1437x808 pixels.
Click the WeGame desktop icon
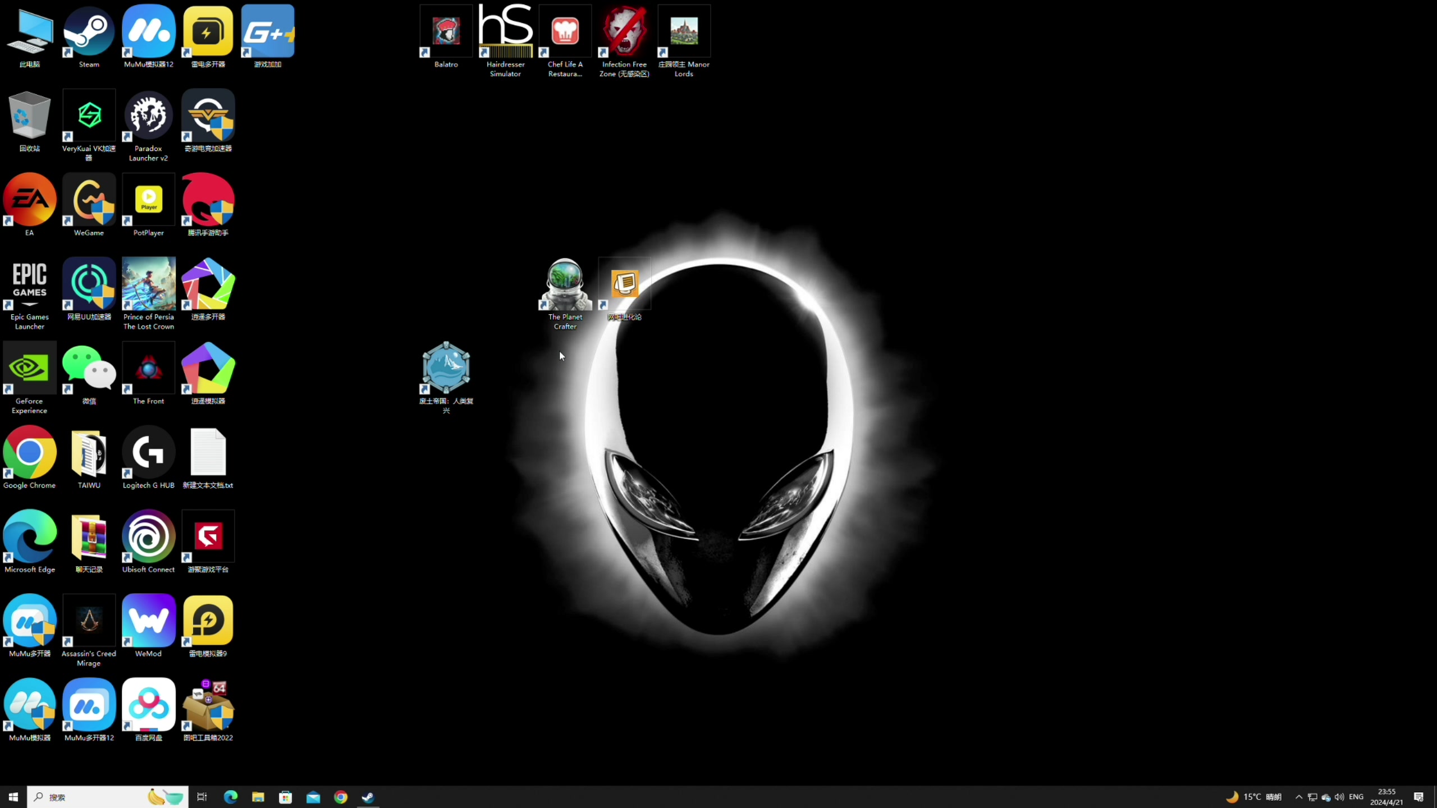pyautogui.click(x=89, y=205)
